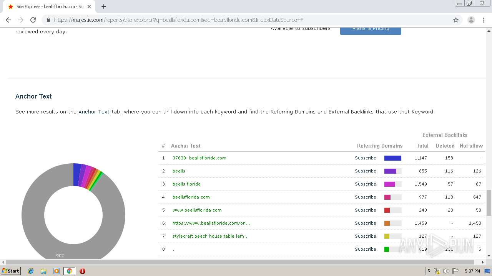
Task: Open the bealls florida anchor text
Action: (x=186, y=184)
